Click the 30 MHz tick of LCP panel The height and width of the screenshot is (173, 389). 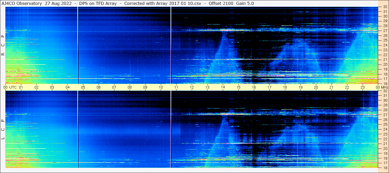(x=385, y=100)
